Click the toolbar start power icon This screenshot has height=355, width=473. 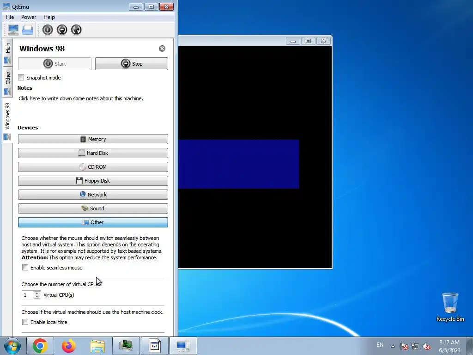48,30
